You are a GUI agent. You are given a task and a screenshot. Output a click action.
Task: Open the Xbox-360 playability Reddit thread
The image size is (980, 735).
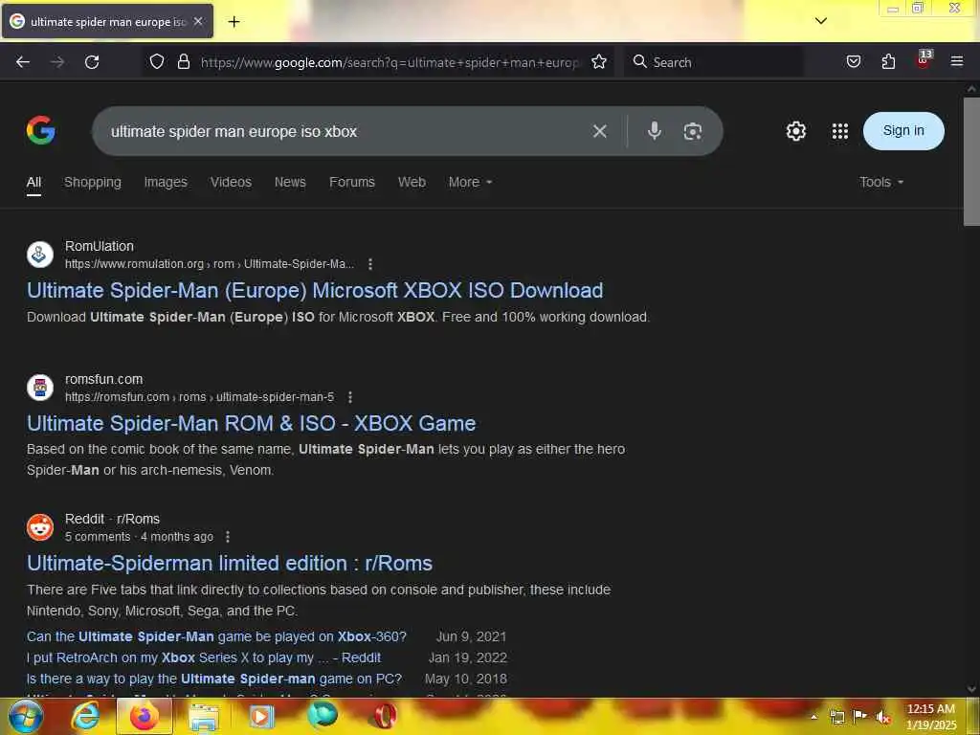[216, 636]
